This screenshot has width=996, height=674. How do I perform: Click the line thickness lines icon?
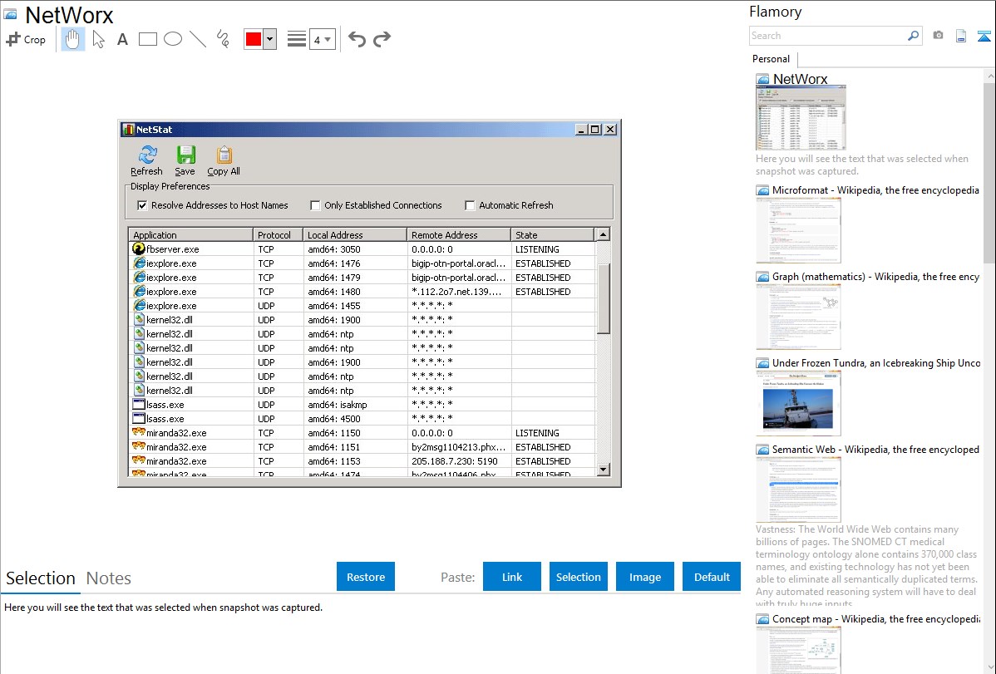[297, 39]
